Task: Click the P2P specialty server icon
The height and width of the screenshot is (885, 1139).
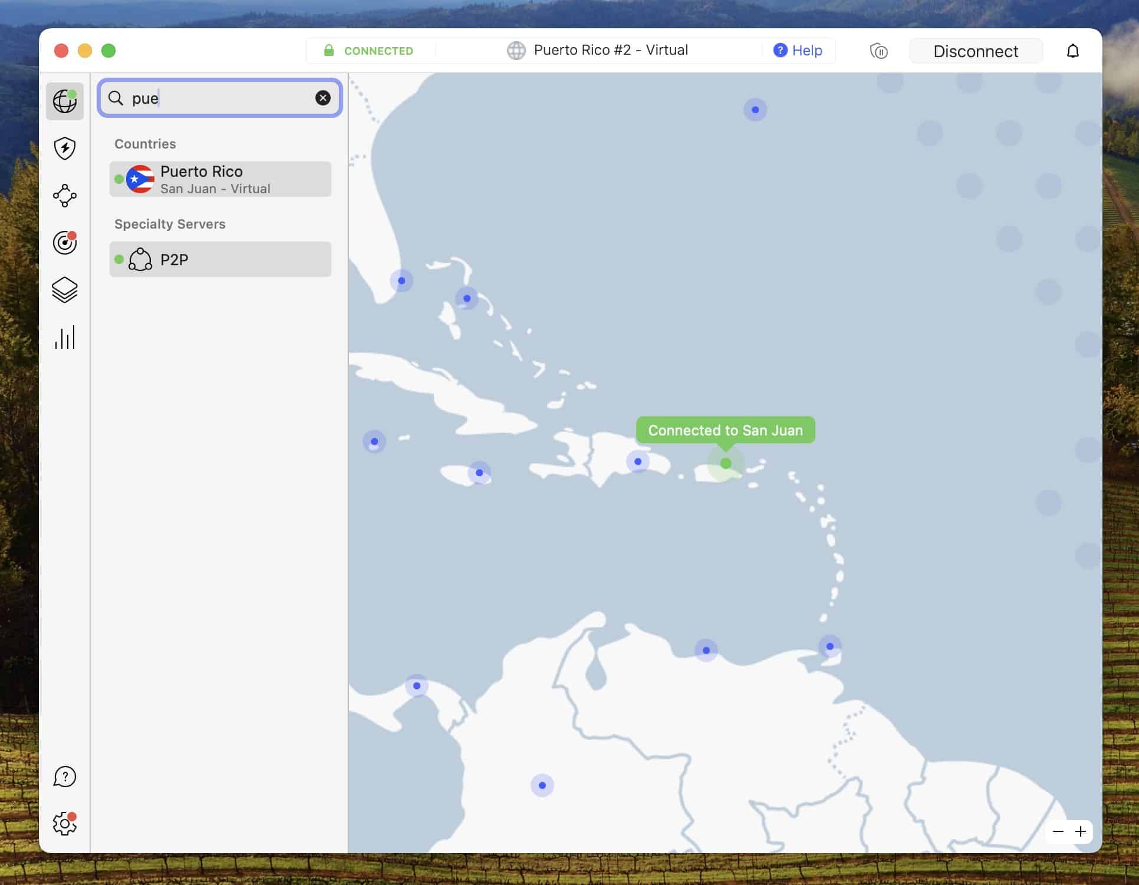Action: [140, 259]
